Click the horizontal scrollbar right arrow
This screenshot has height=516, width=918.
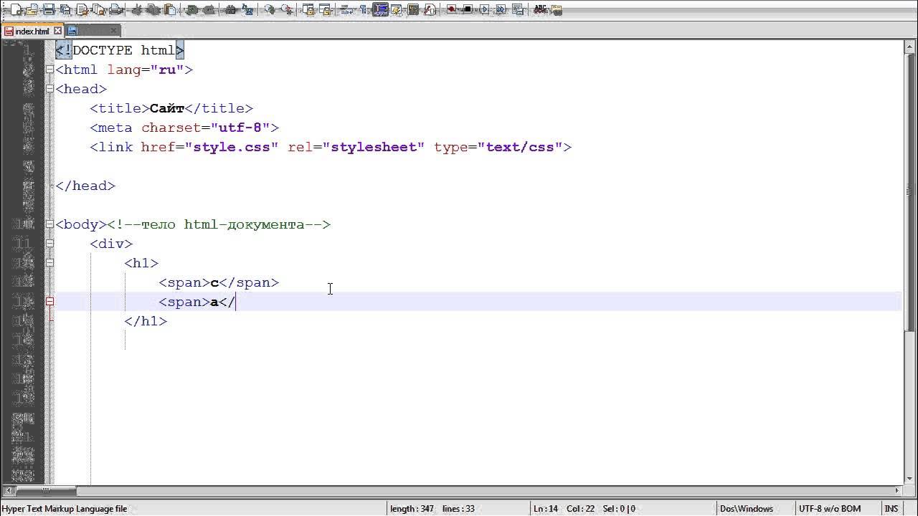tap(897, 491)
